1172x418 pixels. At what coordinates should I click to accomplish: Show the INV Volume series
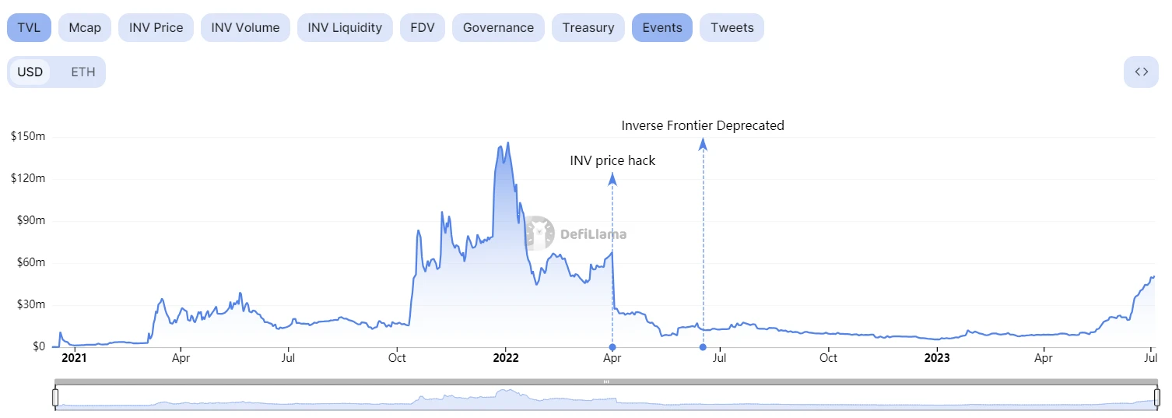245,28
